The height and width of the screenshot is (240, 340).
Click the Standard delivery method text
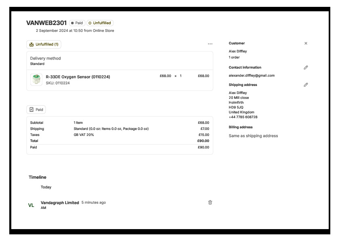coord(37,64)
